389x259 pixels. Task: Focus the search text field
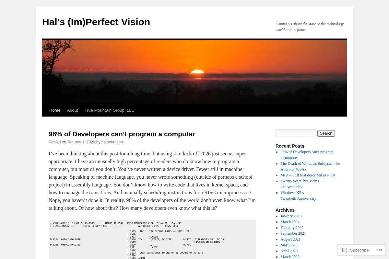tap(296, 133)
